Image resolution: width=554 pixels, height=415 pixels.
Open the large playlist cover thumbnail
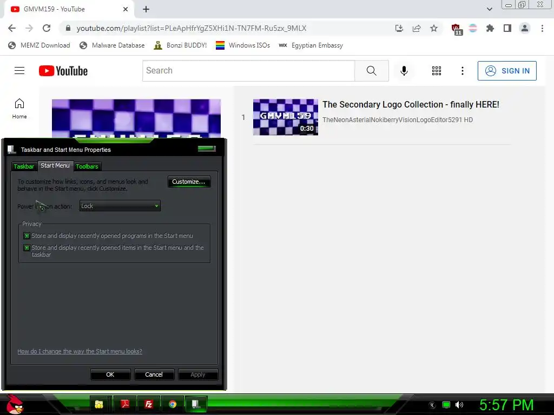(x=136, y=118)
